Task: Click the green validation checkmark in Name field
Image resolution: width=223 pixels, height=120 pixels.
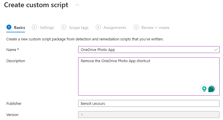Action: coord(216,50)
